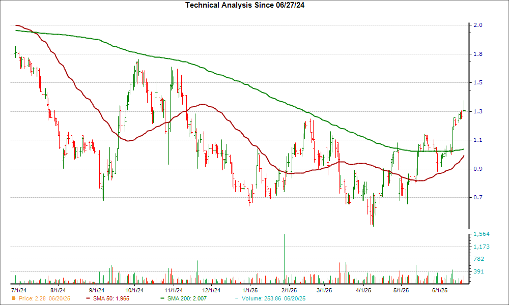Click the 1.3 price axis label
The image size is (509, 305).
[x=478, y=111]
